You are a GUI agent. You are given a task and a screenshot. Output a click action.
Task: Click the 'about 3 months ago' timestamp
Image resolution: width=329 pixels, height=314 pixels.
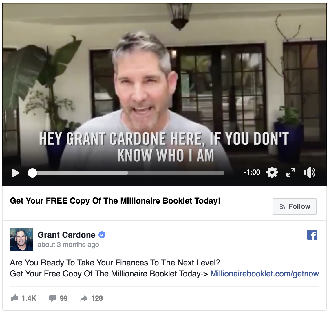point(68,244)
